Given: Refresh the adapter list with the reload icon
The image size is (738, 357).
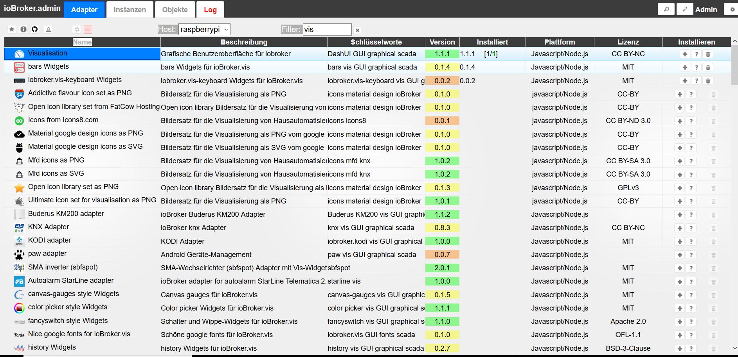Looking at the screenshot, I should point(77,29).
